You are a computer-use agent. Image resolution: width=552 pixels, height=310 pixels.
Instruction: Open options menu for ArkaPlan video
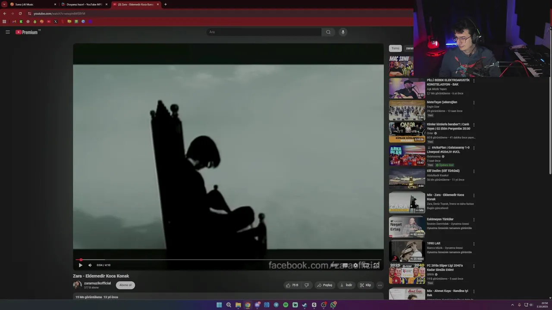[474, 148]
